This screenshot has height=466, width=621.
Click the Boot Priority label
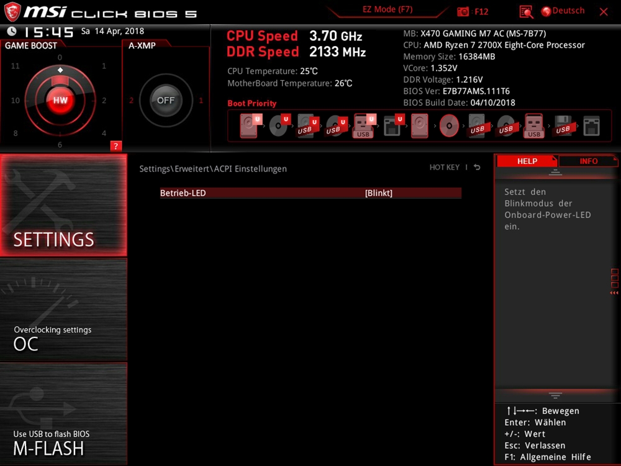click(252, 103)
